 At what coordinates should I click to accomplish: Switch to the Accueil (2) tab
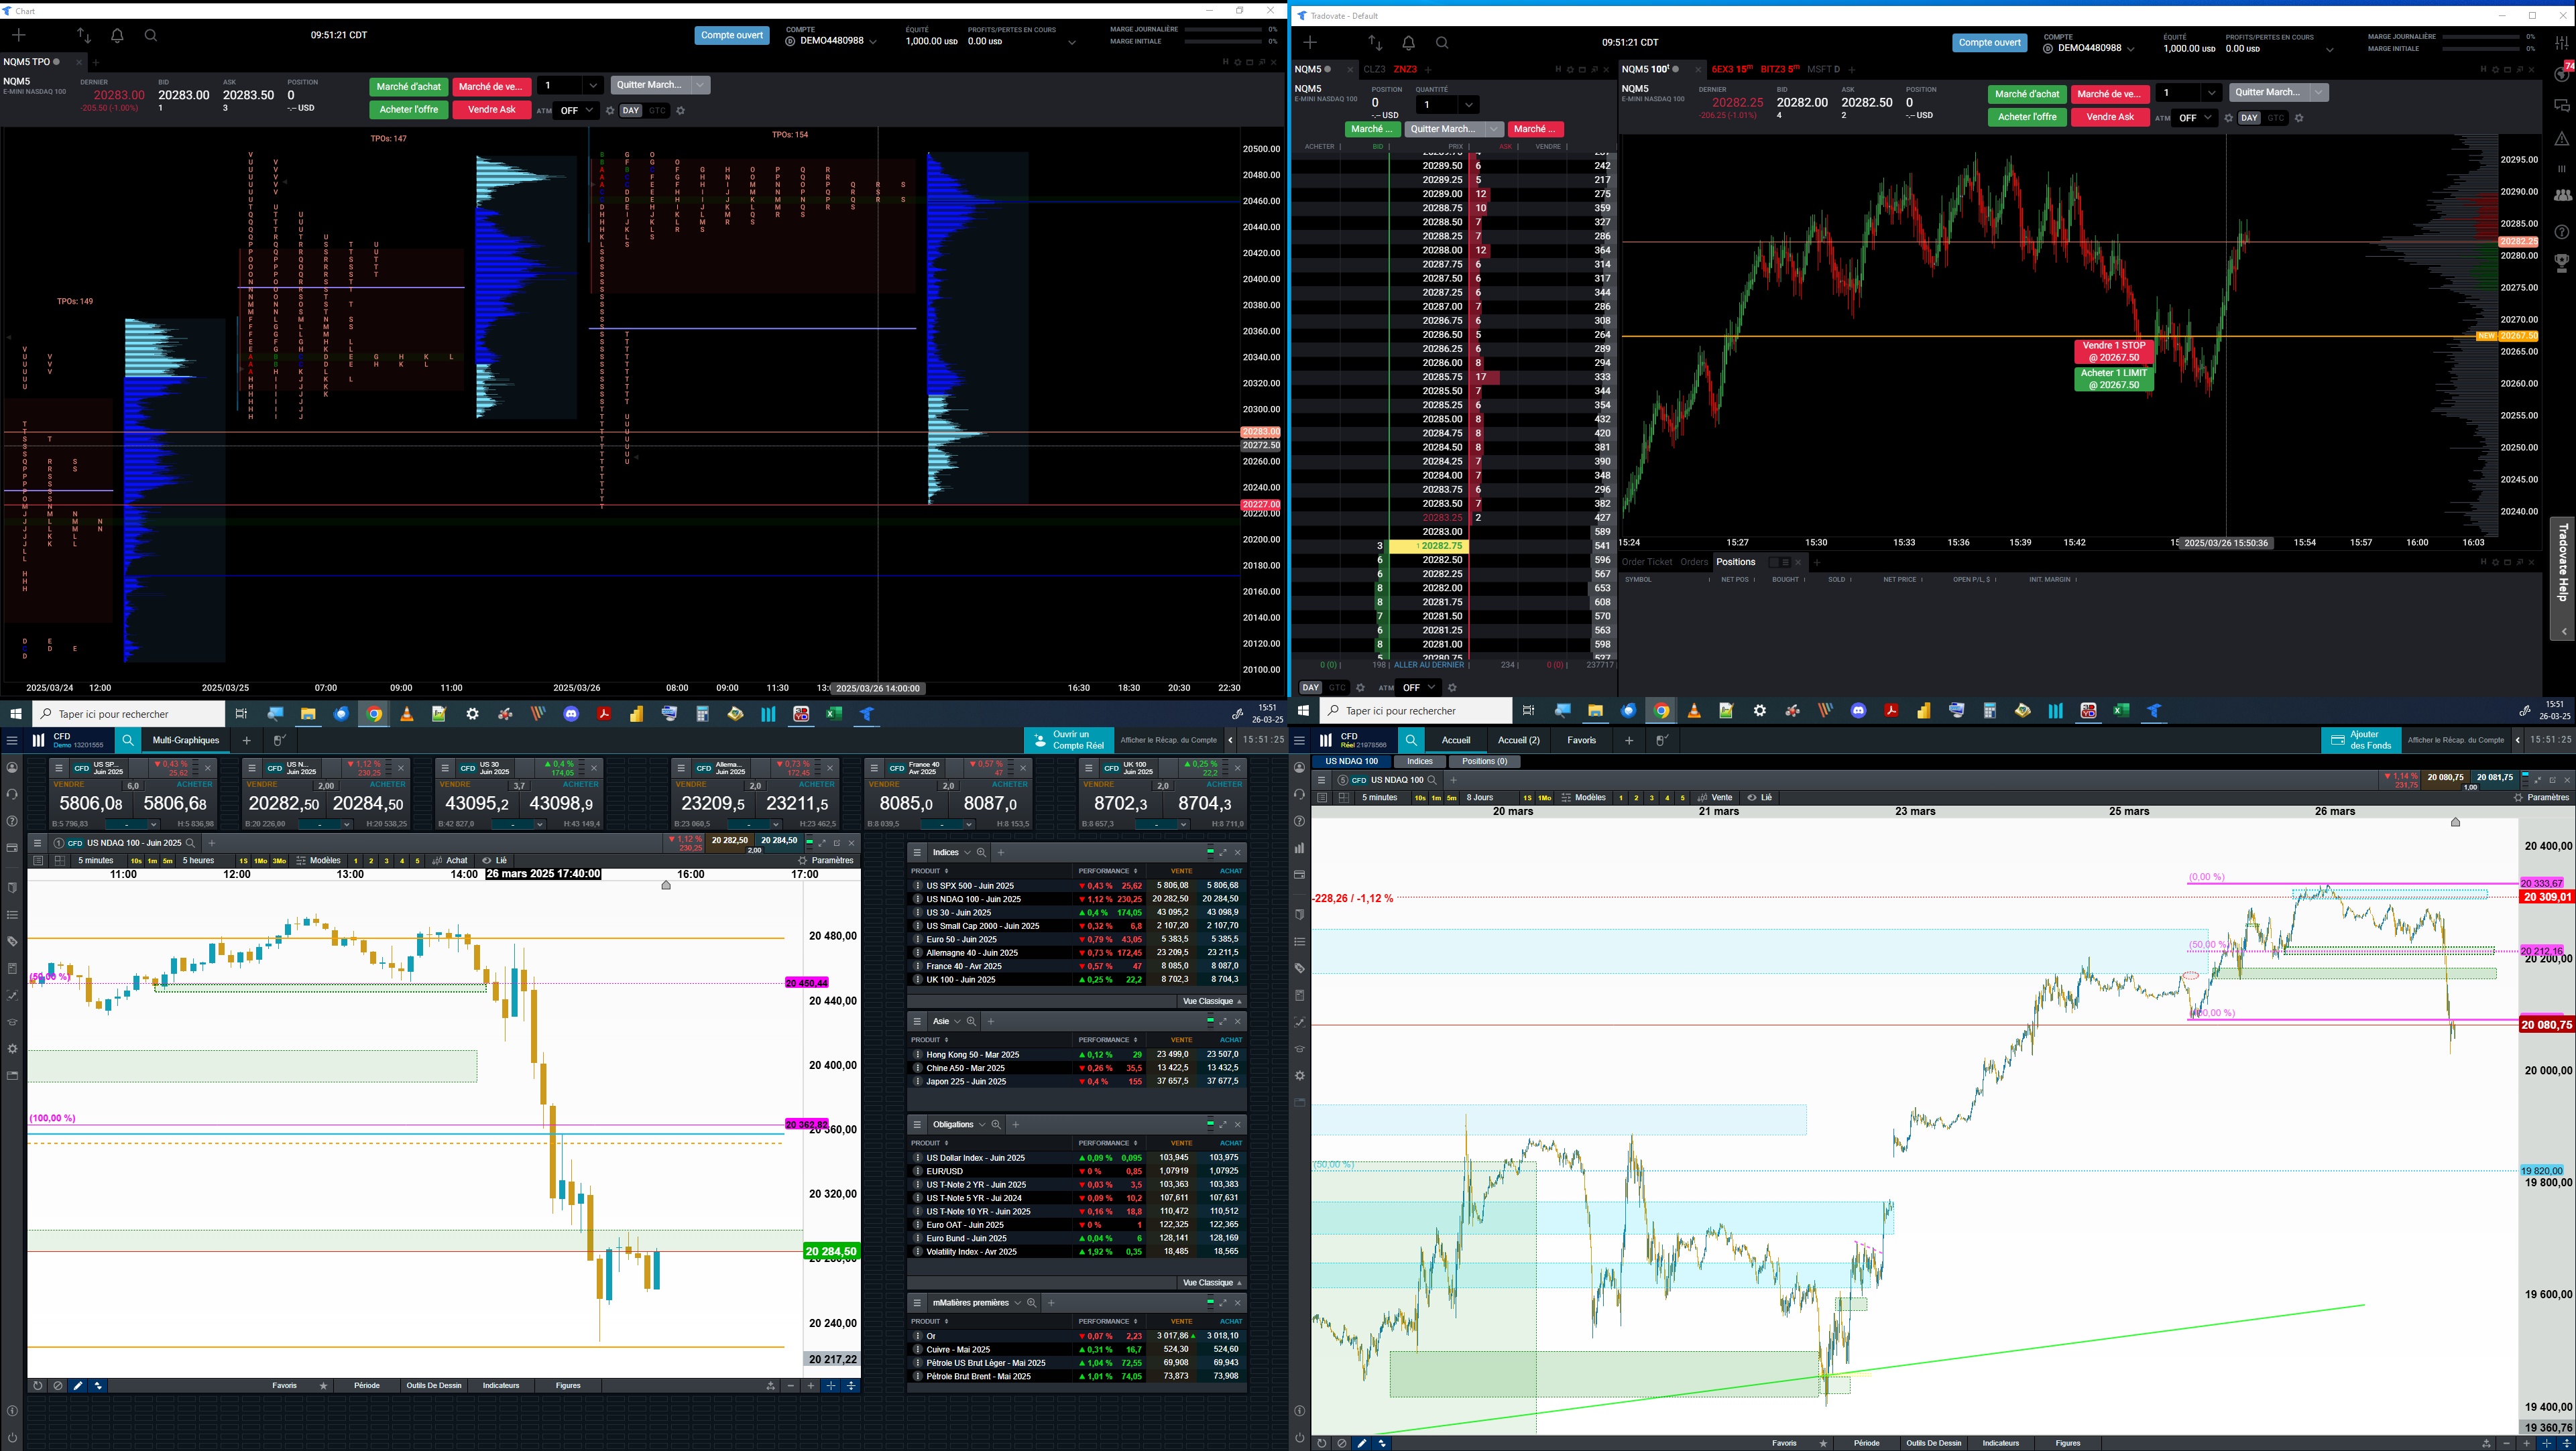(x=1518, y=741)
